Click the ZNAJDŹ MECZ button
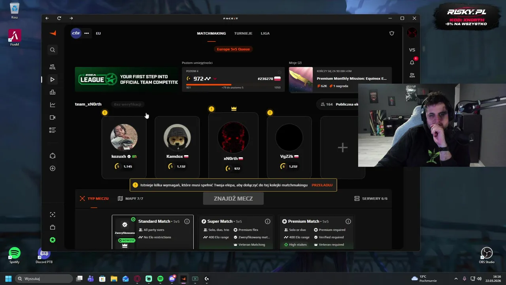 pos(233,199)
